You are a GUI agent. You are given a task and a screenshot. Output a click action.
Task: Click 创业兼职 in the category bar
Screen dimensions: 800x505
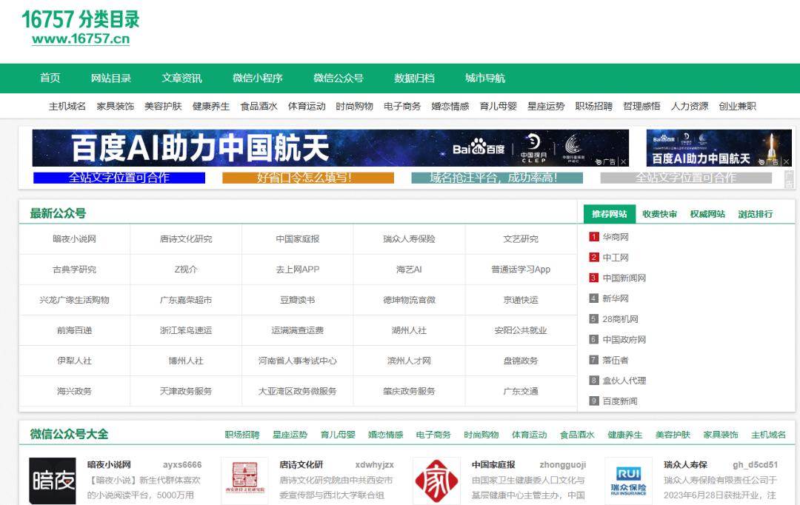click(x=737, y=106)
